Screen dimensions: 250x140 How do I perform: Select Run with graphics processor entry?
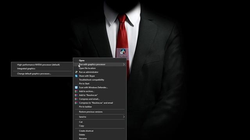100,64
